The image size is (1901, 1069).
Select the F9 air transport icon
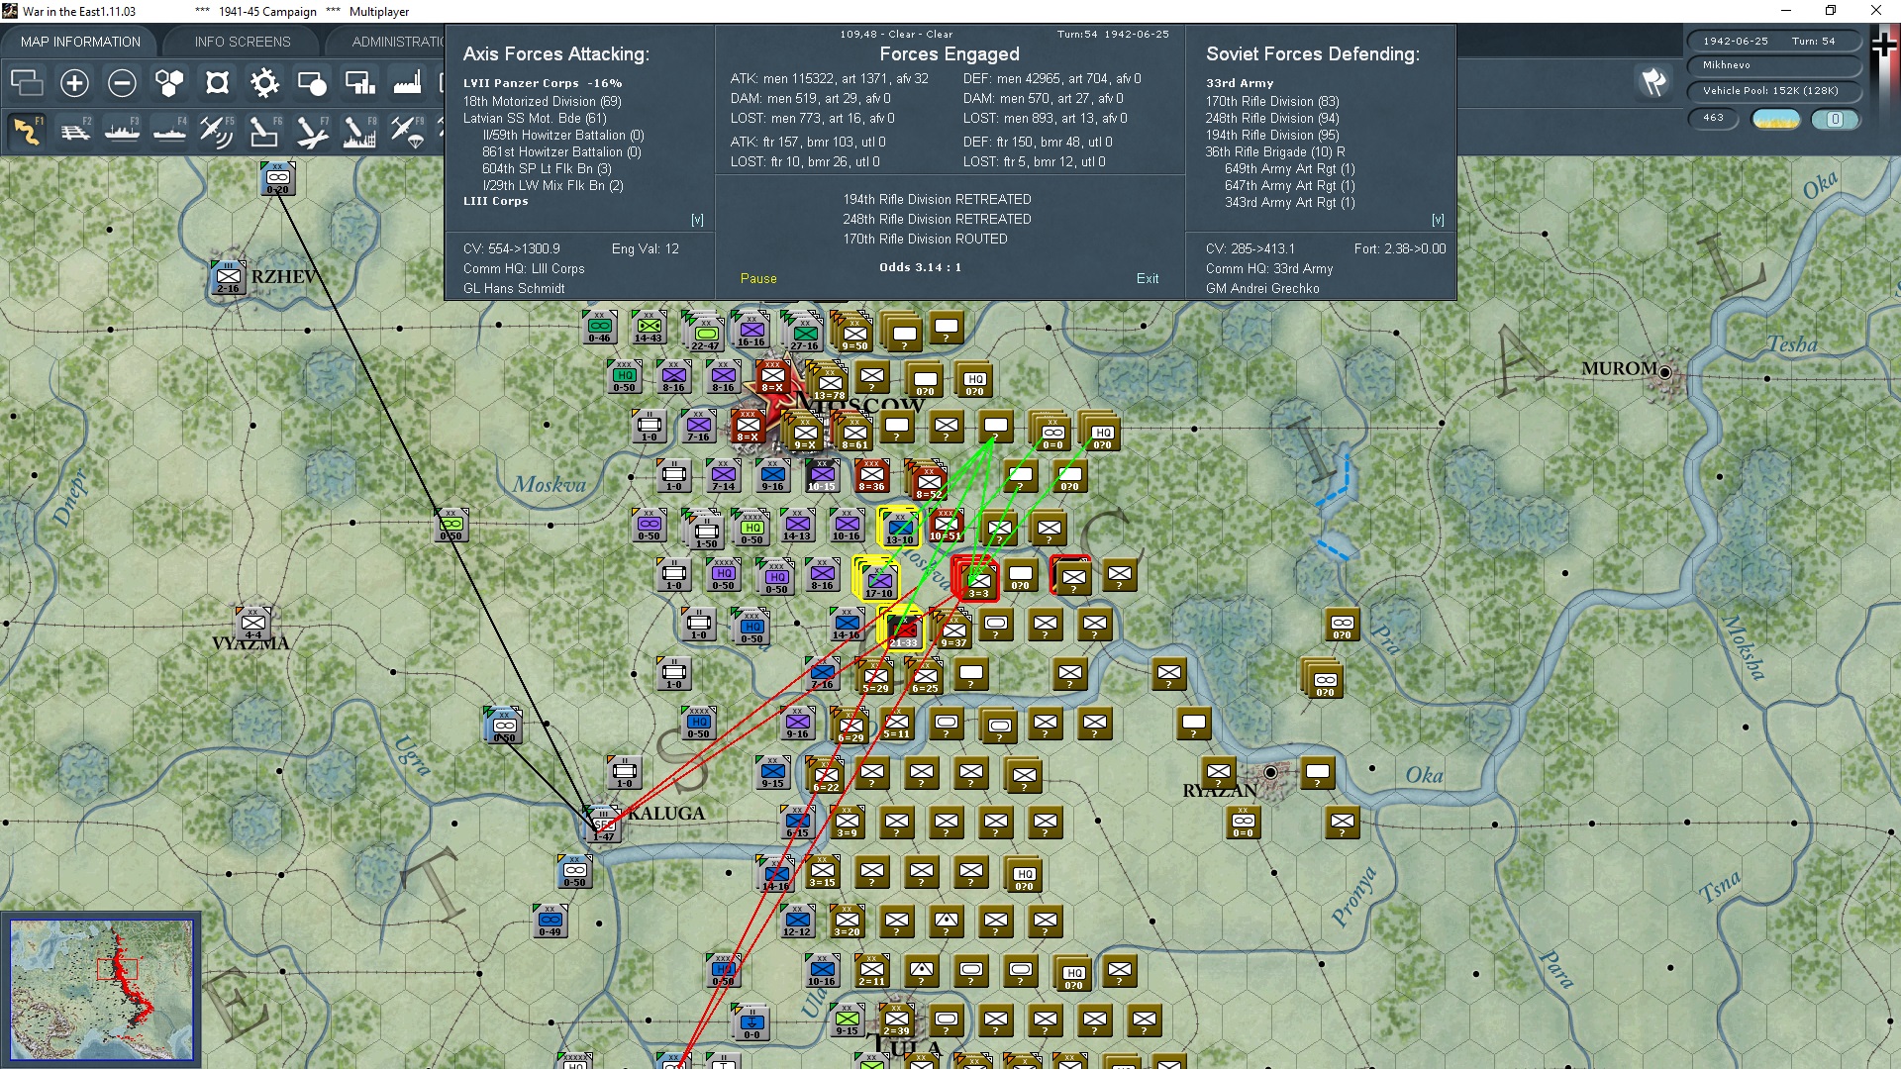(x=407, y=131)
